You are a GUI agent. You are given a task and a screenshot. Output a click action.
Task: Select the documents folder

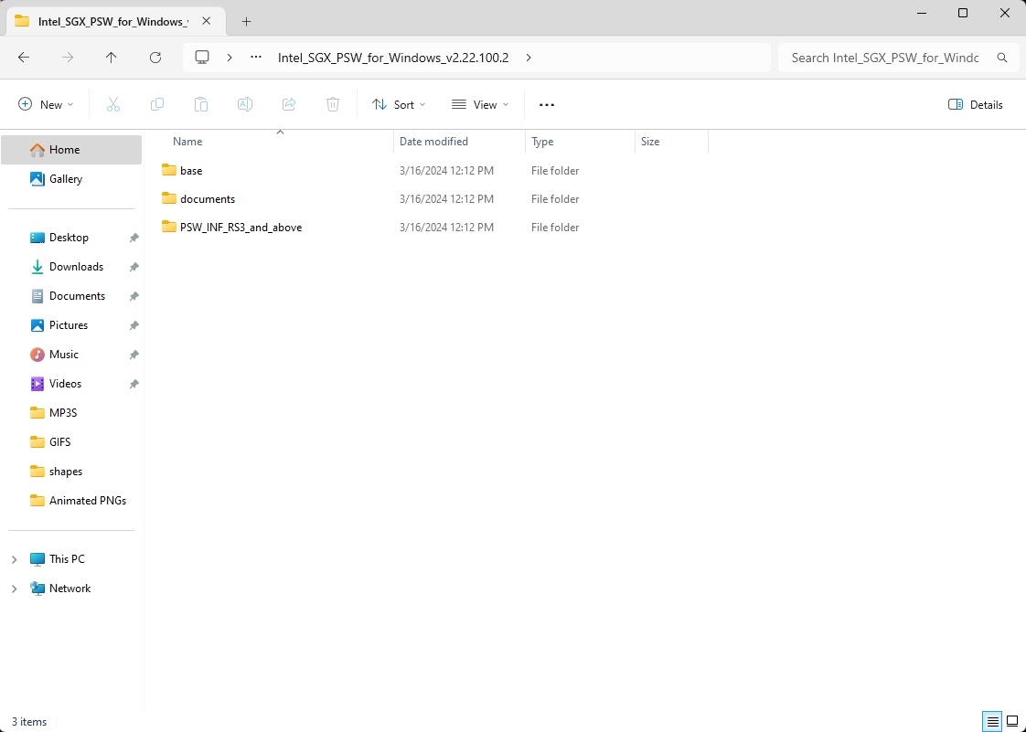(x=208, y=199)
